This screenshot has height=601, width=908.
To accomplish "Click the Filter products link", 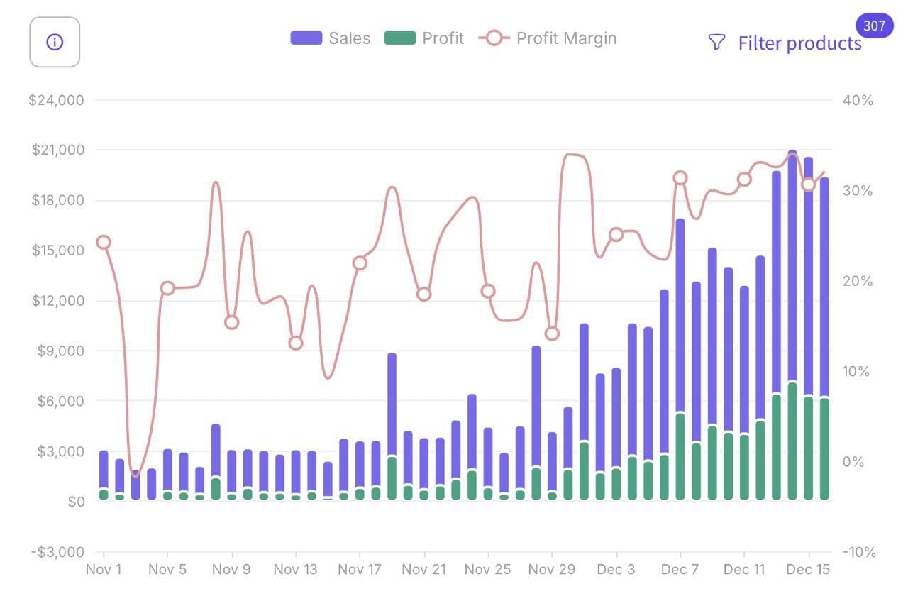I will pyautogui.click(x=799, y=43).
